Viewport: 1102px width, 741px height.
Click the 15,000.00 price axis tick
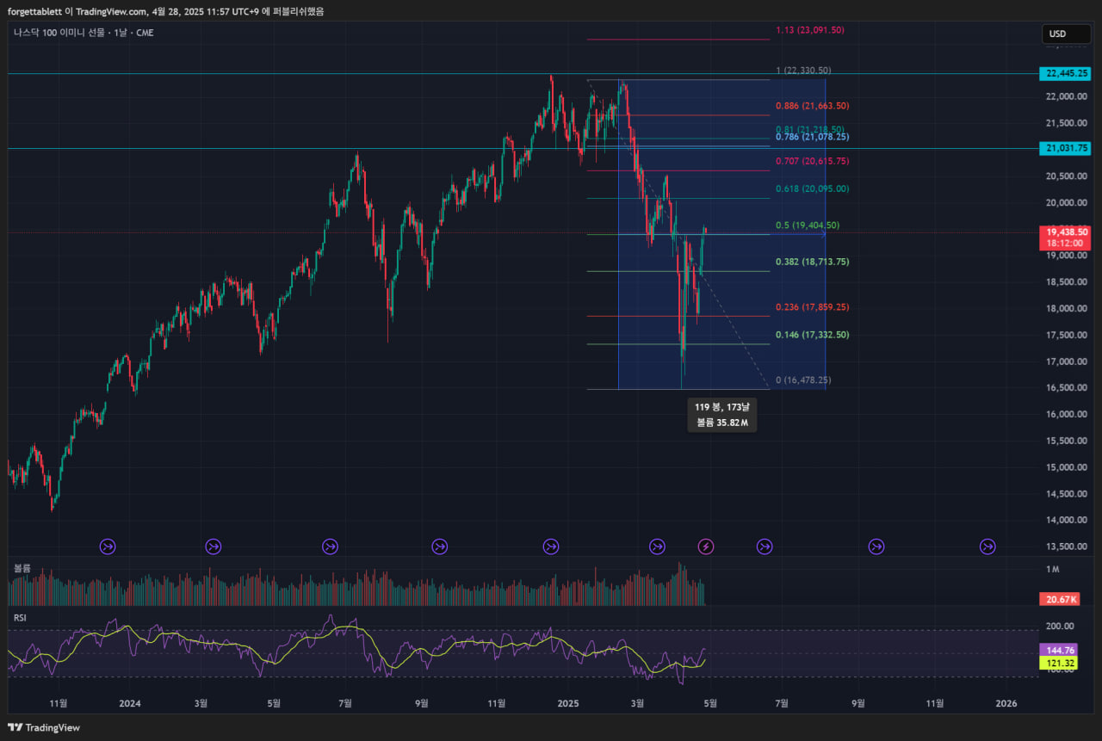pos(1066,467)
